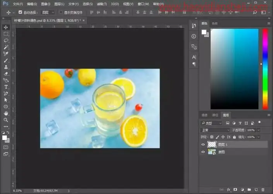The width and height of the screenshot is (273, 194).
Task: Change screen mode at the toolbox bottom
Action: coord(6,154)
